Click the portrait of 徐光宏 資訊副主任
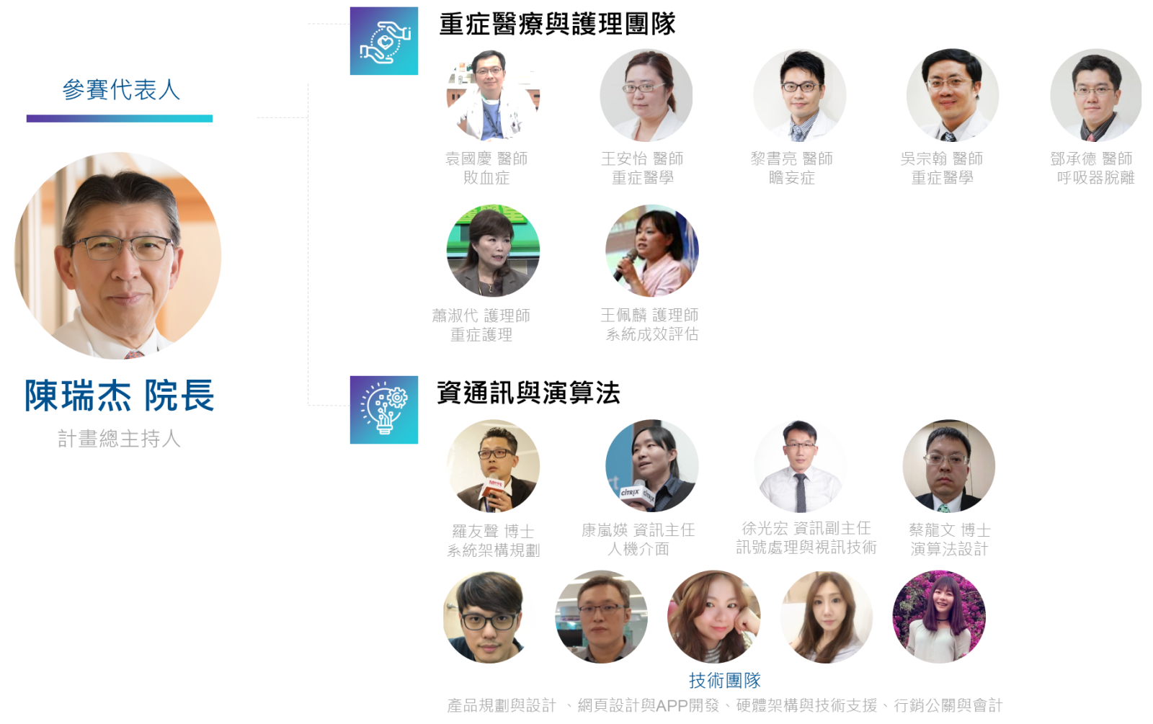The width and height of the screenshot is (1153, 724). [x=801, y=466]
